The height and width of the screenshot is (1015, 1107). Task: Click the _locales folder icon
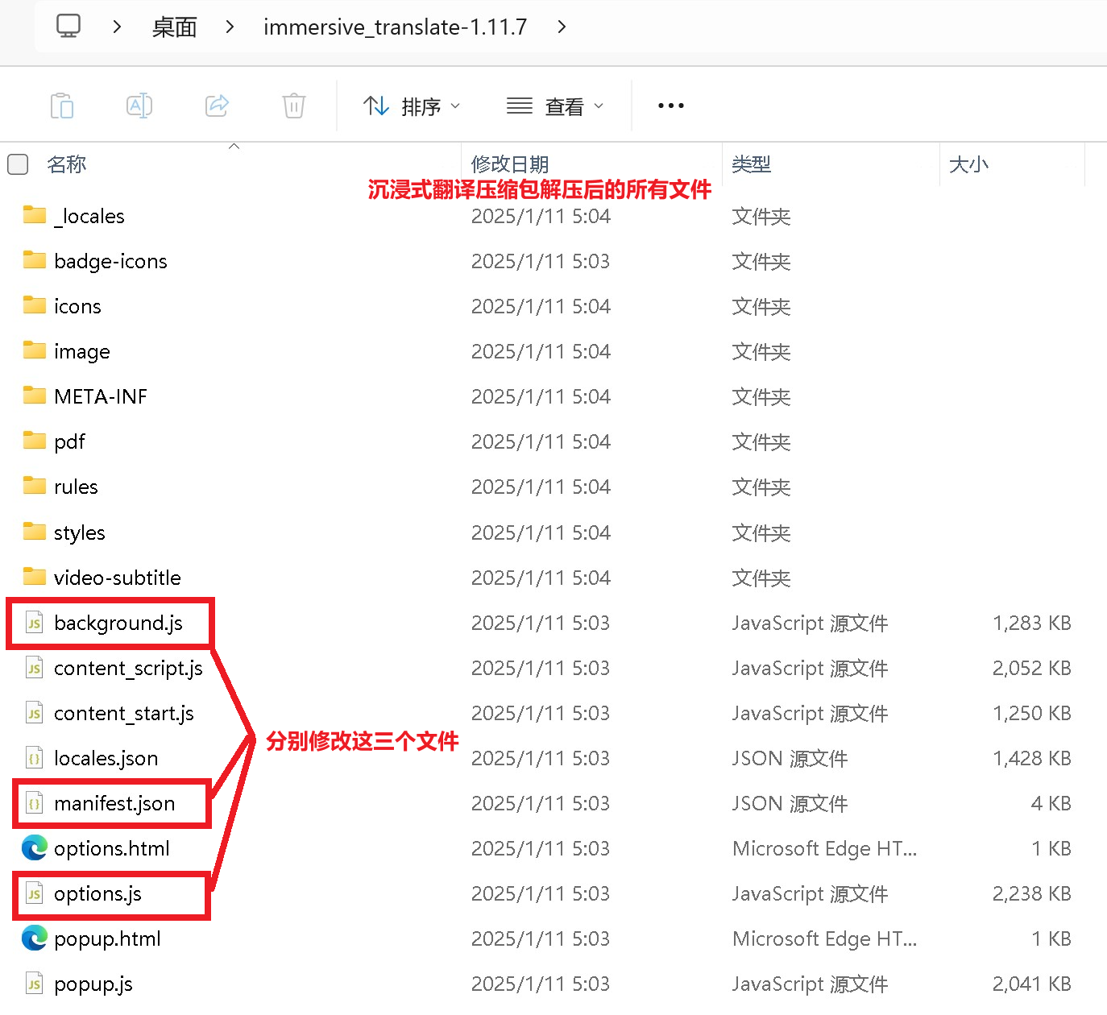pyautogui.click(x=35, y=215)
